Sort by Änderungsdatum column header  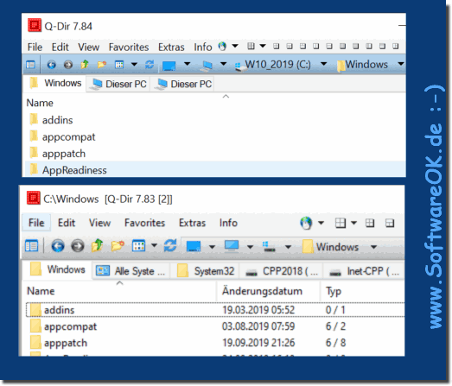click(262, 291)
